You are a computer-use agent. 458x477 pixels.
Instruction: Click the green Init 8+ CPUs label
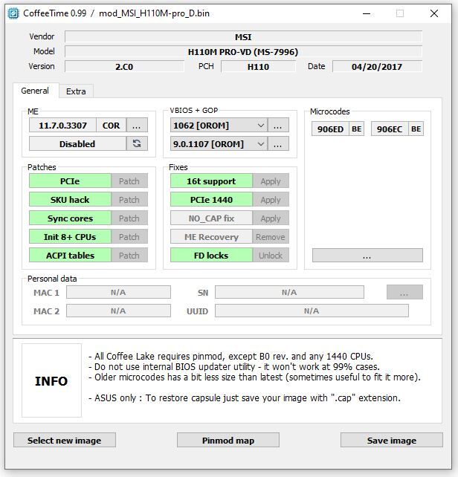coord(70,237)
